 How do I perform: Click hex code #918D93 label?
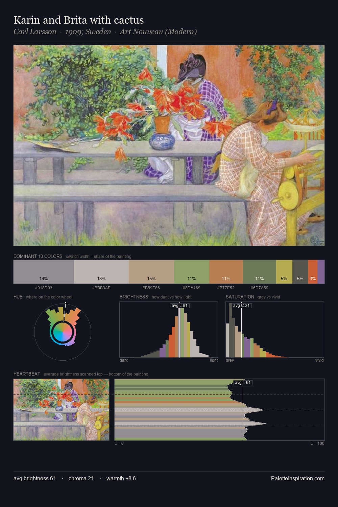pos(44,288)
